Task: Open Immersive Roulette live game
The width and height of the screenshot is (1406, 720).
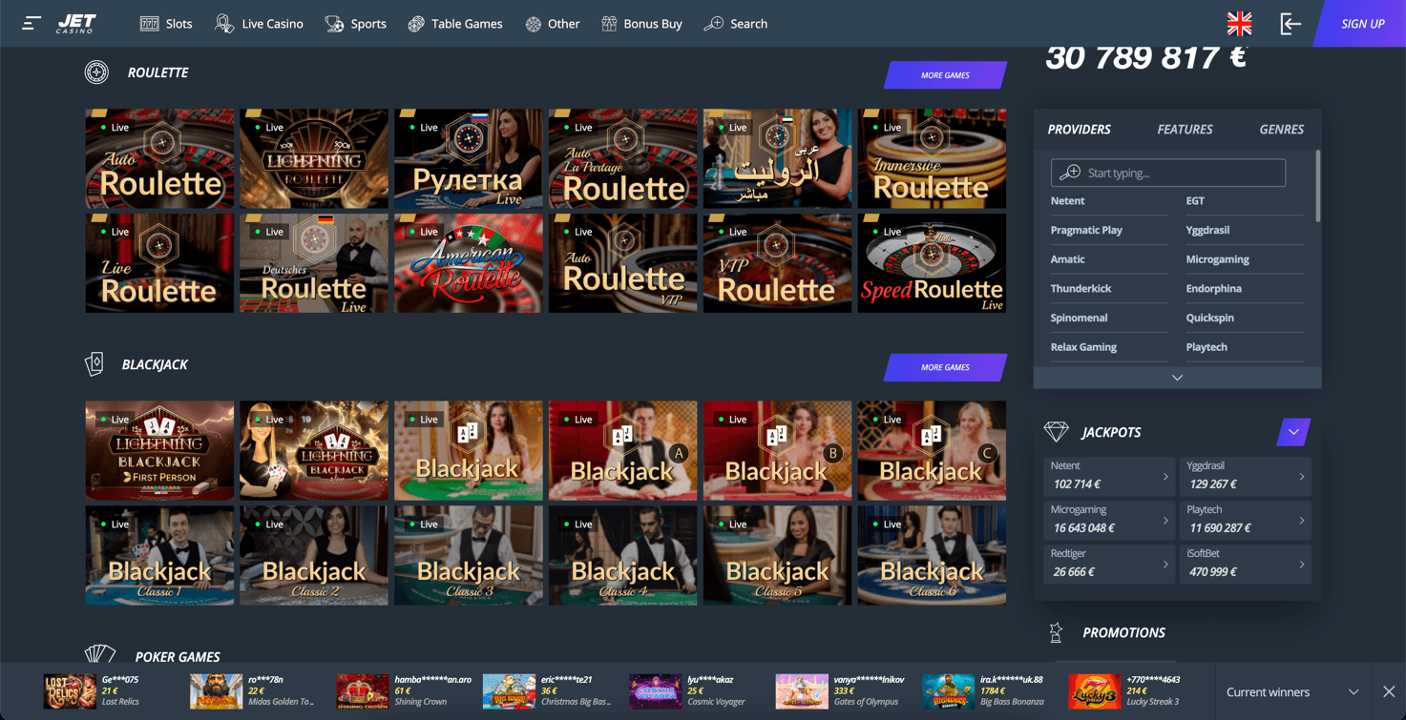Action: [932, 158]
